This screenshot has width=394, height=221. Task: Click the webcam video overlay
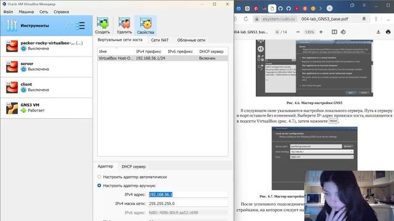pos(349,196)
